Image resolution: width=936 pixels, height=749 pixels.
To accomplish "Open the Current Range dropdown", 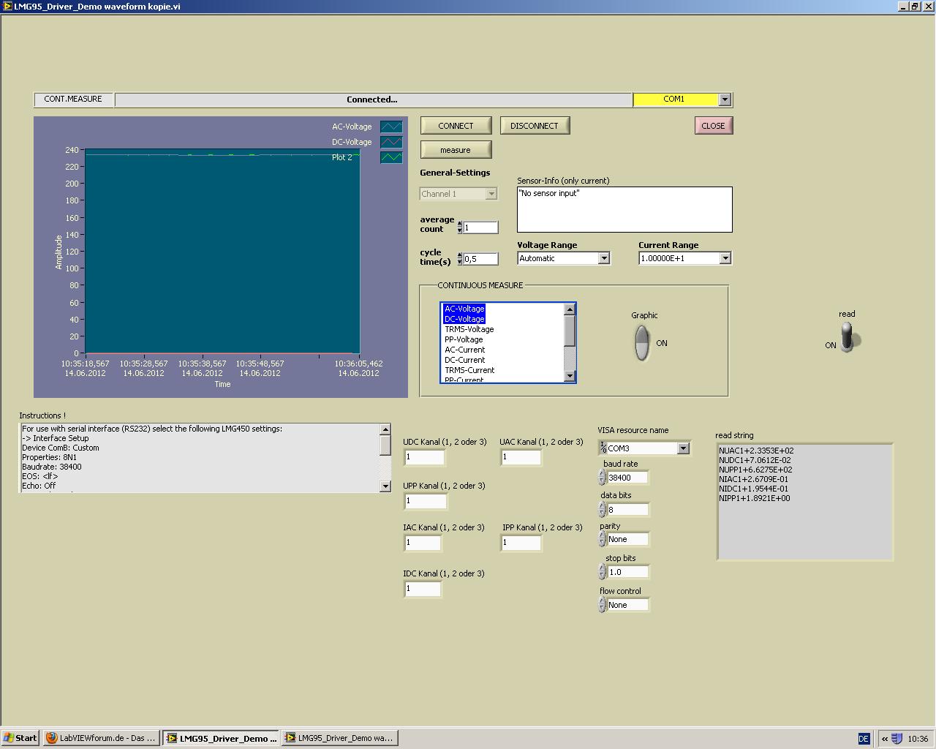I will (725, 258).
